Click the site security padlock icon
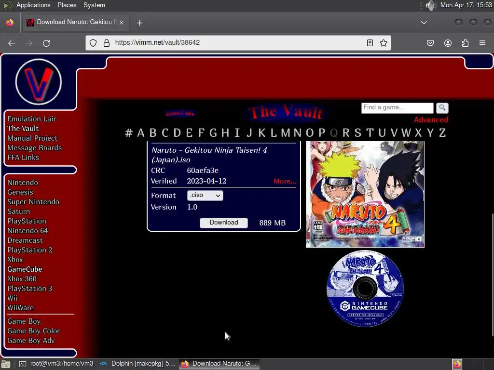Viewport: 494px width, 370px height. coord(107,43)
